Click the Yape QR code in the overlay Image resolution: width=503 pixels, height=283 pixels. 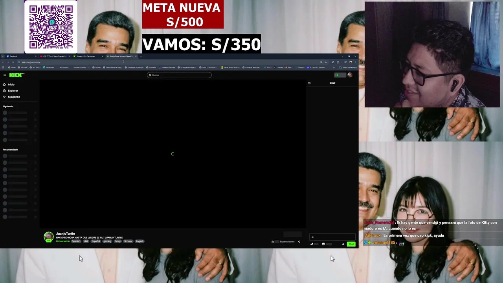click(51, 27)
